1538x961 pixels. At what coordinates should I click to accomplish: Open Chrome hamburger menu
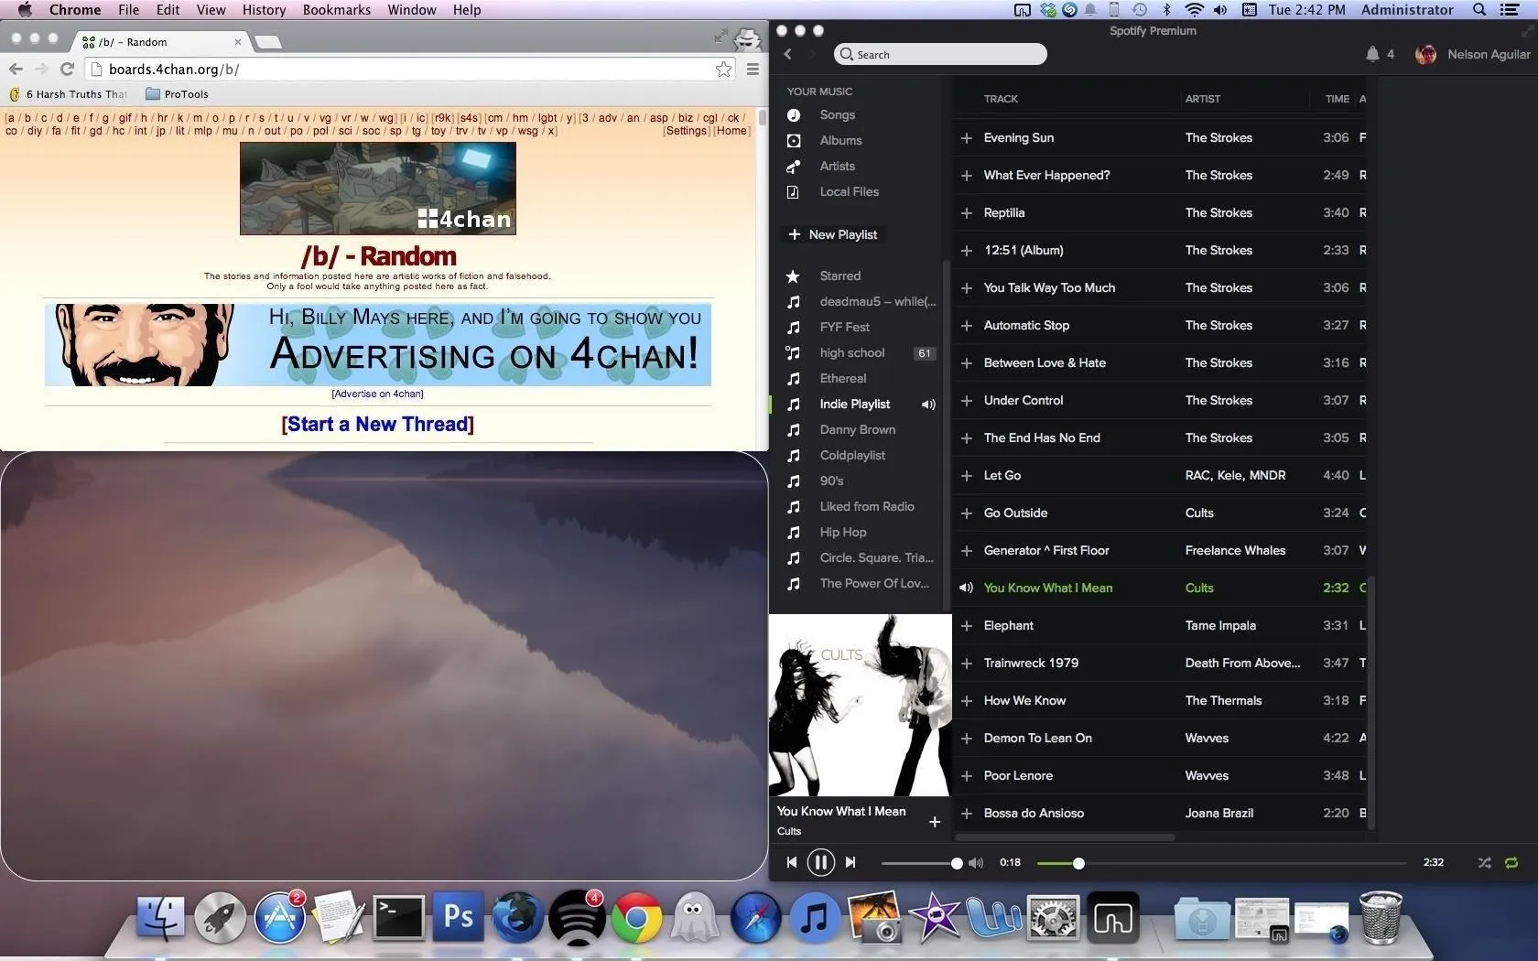[753, 69]
